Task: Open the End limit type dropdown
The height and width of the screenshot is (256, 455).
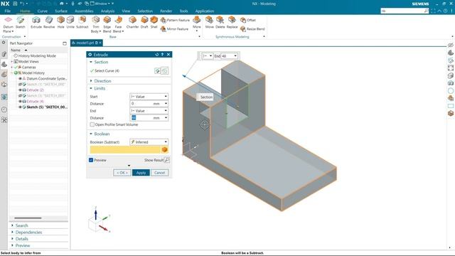Action: pyautogui.click(x=149, y=111)
